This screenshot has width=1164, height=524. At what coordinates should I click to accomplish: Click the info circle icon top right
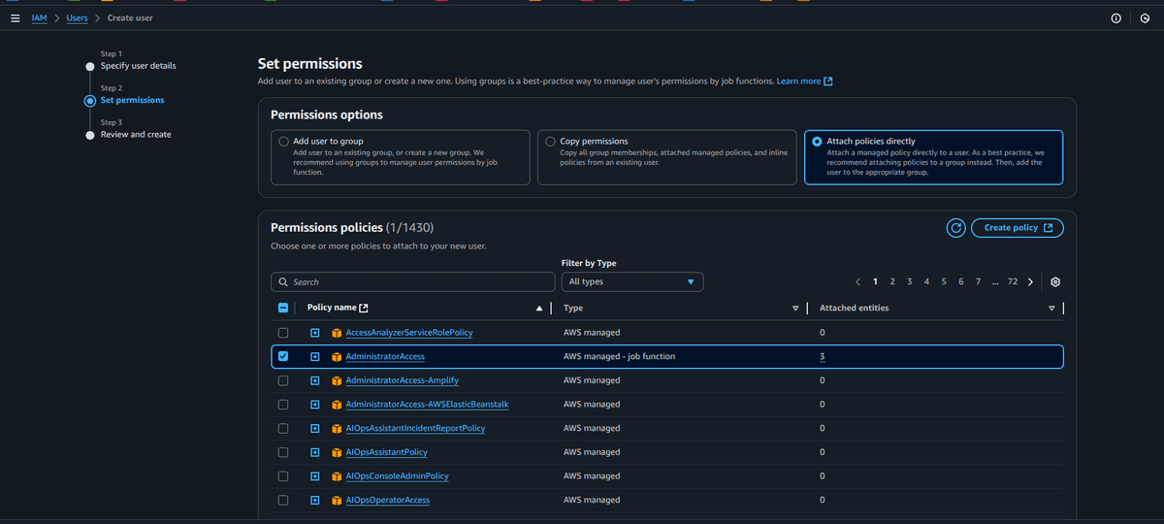coord(1115,18)
